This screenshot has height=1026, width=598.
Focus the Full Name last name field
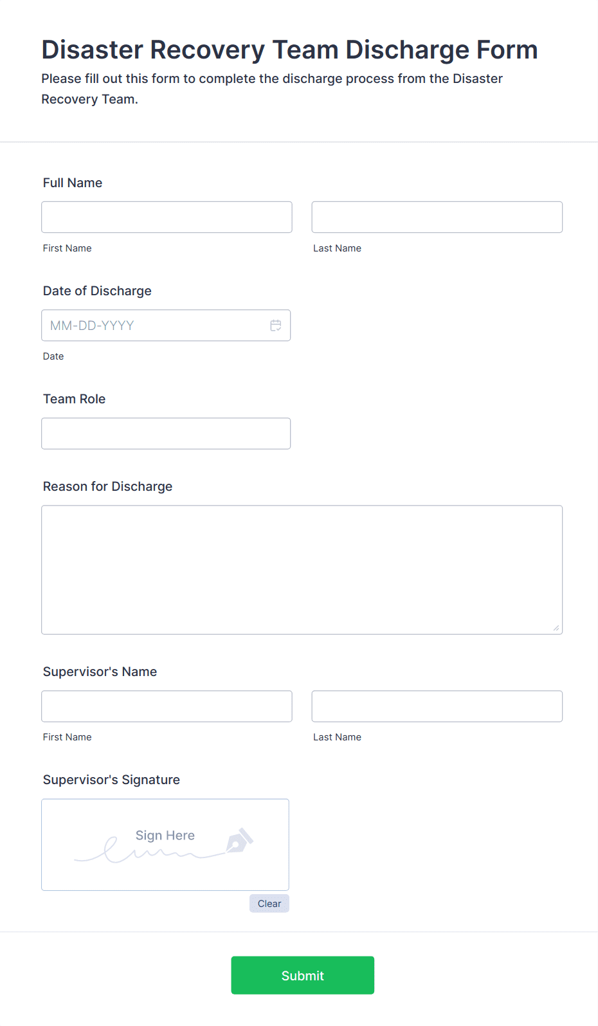[437, 217]
